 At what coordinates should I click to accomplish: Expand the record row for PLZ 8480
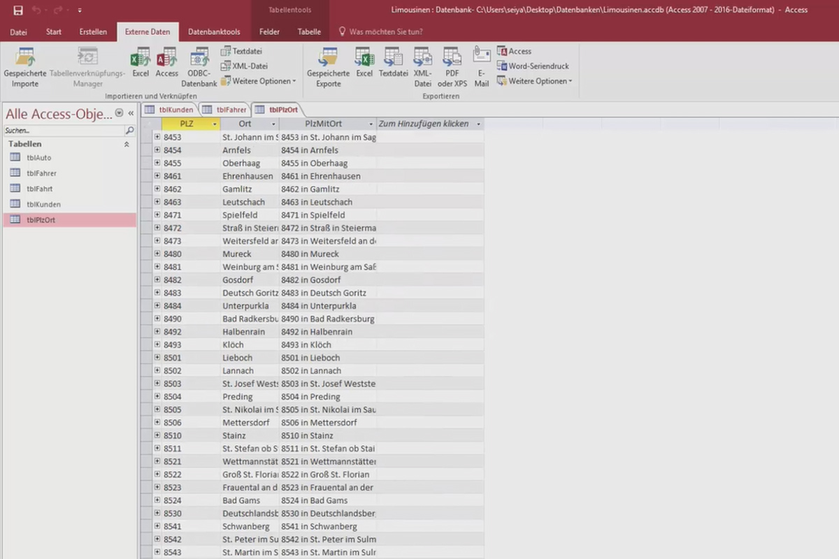pos(157,254)
